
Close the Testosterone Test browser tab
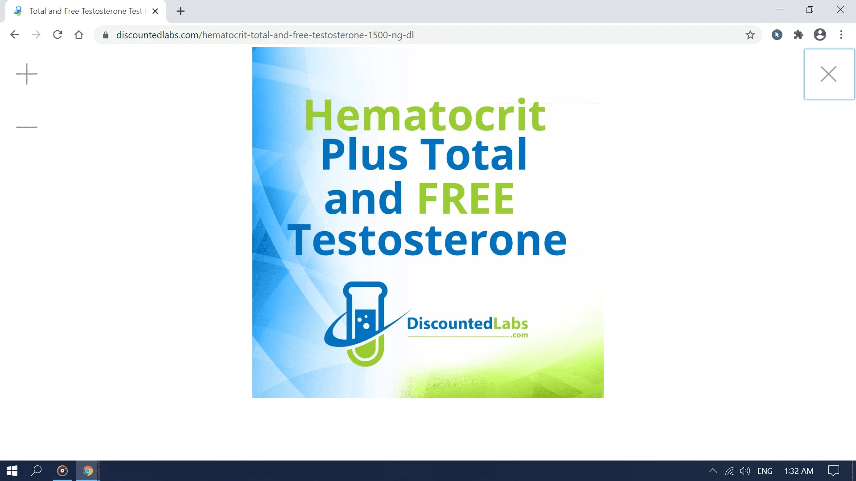(x=155, y=11)
